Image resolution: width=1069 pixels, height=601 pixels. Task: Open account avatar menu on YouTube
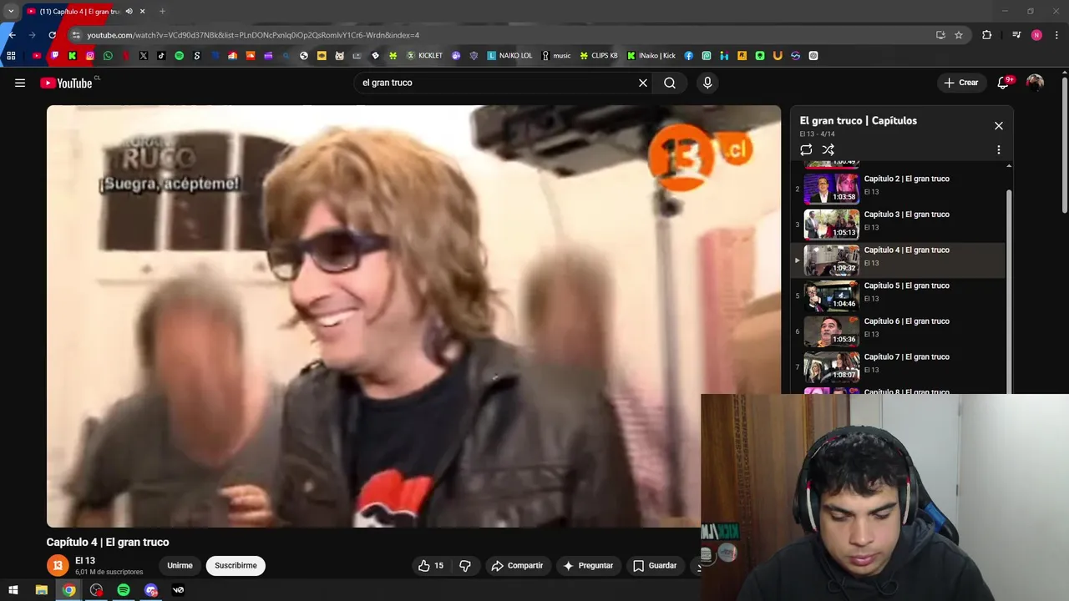point(1035,83)
